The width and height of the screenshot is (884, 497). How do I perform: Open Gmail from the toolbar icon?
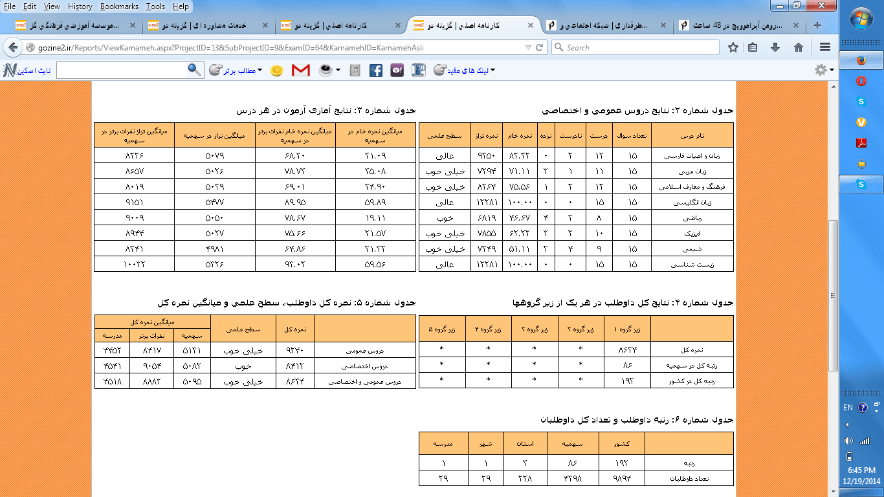click(x=301, y=71)
